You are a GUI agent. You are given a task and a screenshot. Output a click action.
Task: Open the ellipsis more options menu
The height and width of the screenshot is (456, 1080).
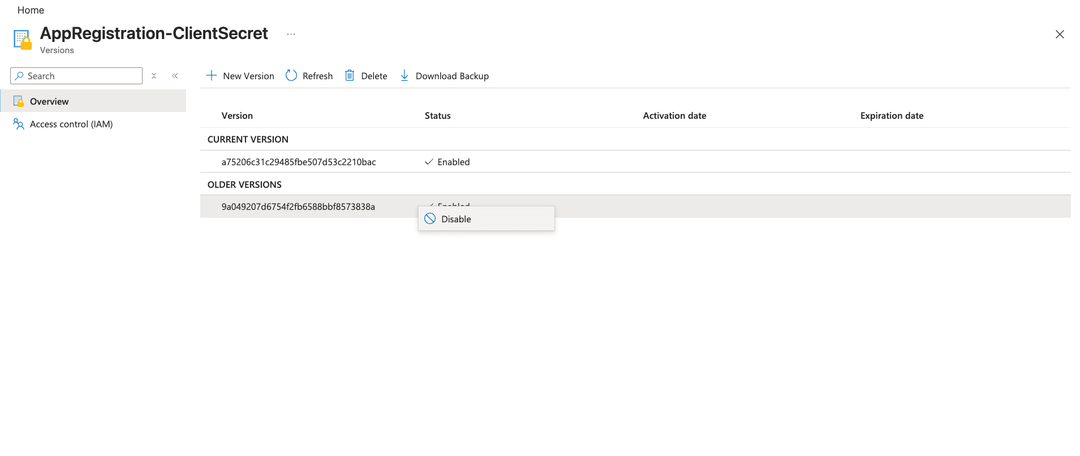click(291, 35)
